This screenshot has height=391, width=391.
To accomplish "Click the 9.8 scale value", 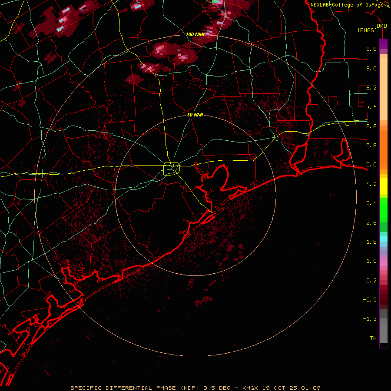I will point(371,49).
